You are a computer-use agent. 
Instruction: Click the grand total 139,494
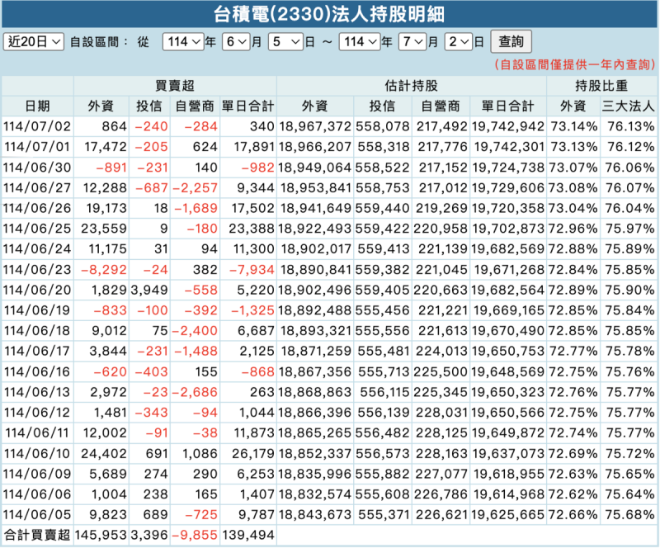(248, 535)
